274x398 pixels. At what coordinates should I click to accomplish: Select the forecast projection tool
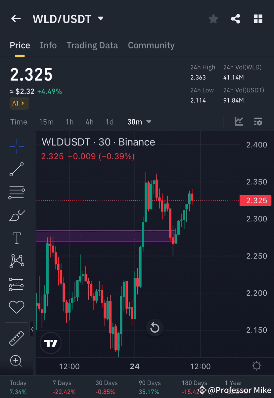(17, 284)
